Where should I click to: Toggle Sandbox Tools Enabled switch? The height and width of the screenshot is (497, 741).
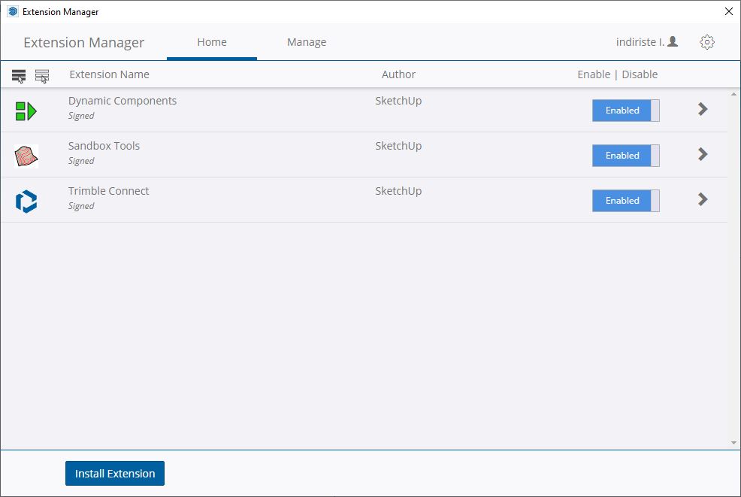click(x=626, y=156)
